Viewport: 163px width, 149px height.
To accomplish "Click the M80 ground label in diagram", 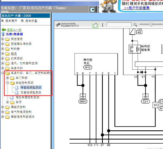I will pyautogui.click(x=83, y=101).
